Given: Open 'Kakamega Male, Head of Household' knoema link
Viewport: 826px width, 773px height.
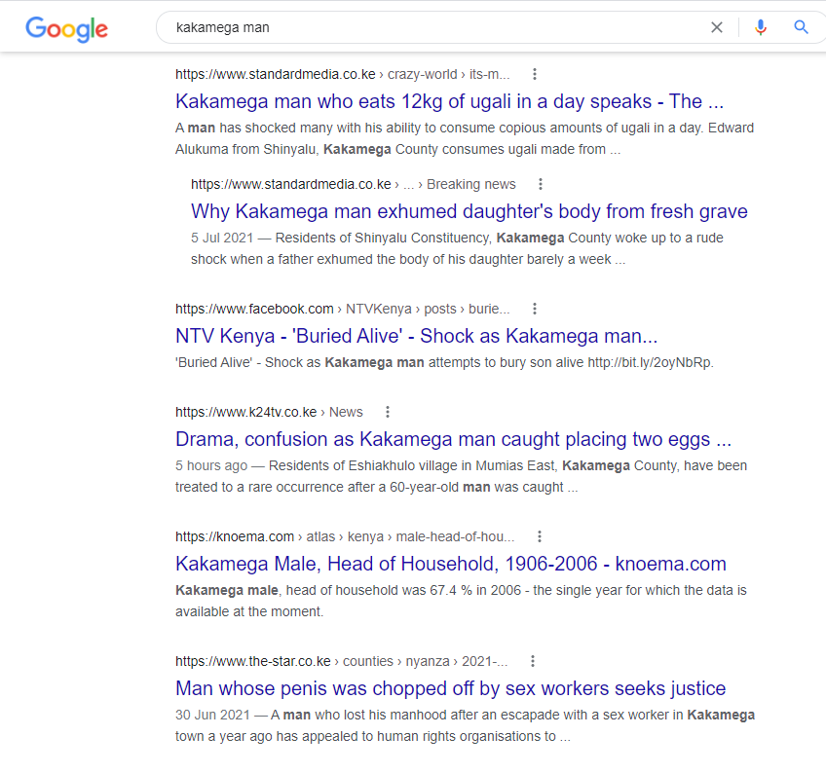Looking at the screenshot, I should 450,564.
